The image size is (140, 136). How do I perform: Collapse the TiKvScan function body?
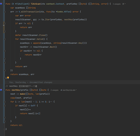[5, 4]
